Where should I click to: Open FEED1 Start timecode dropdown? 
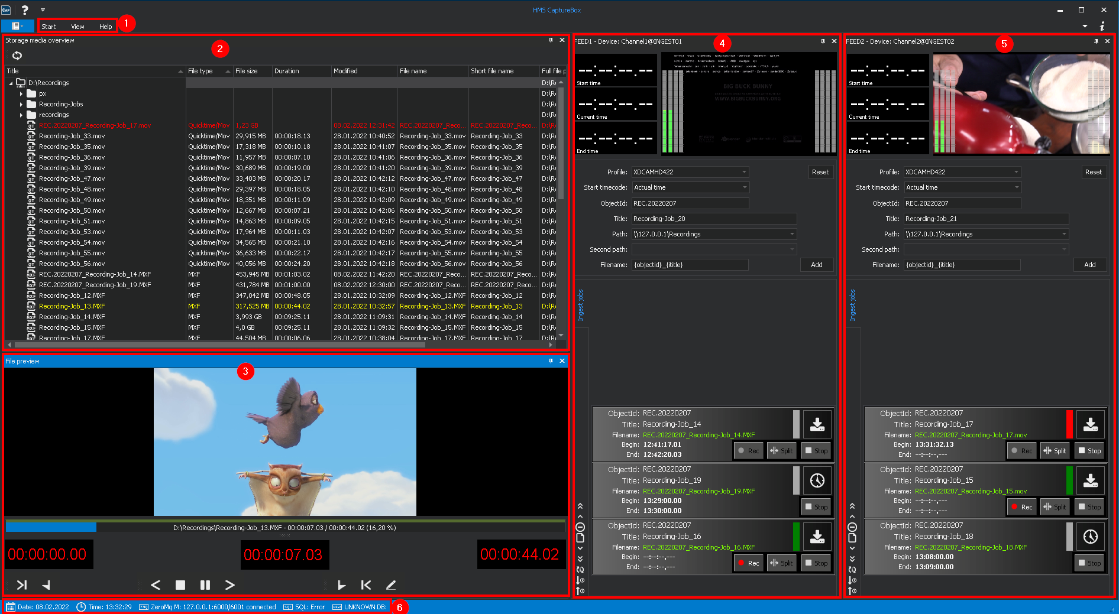[744, 187]
